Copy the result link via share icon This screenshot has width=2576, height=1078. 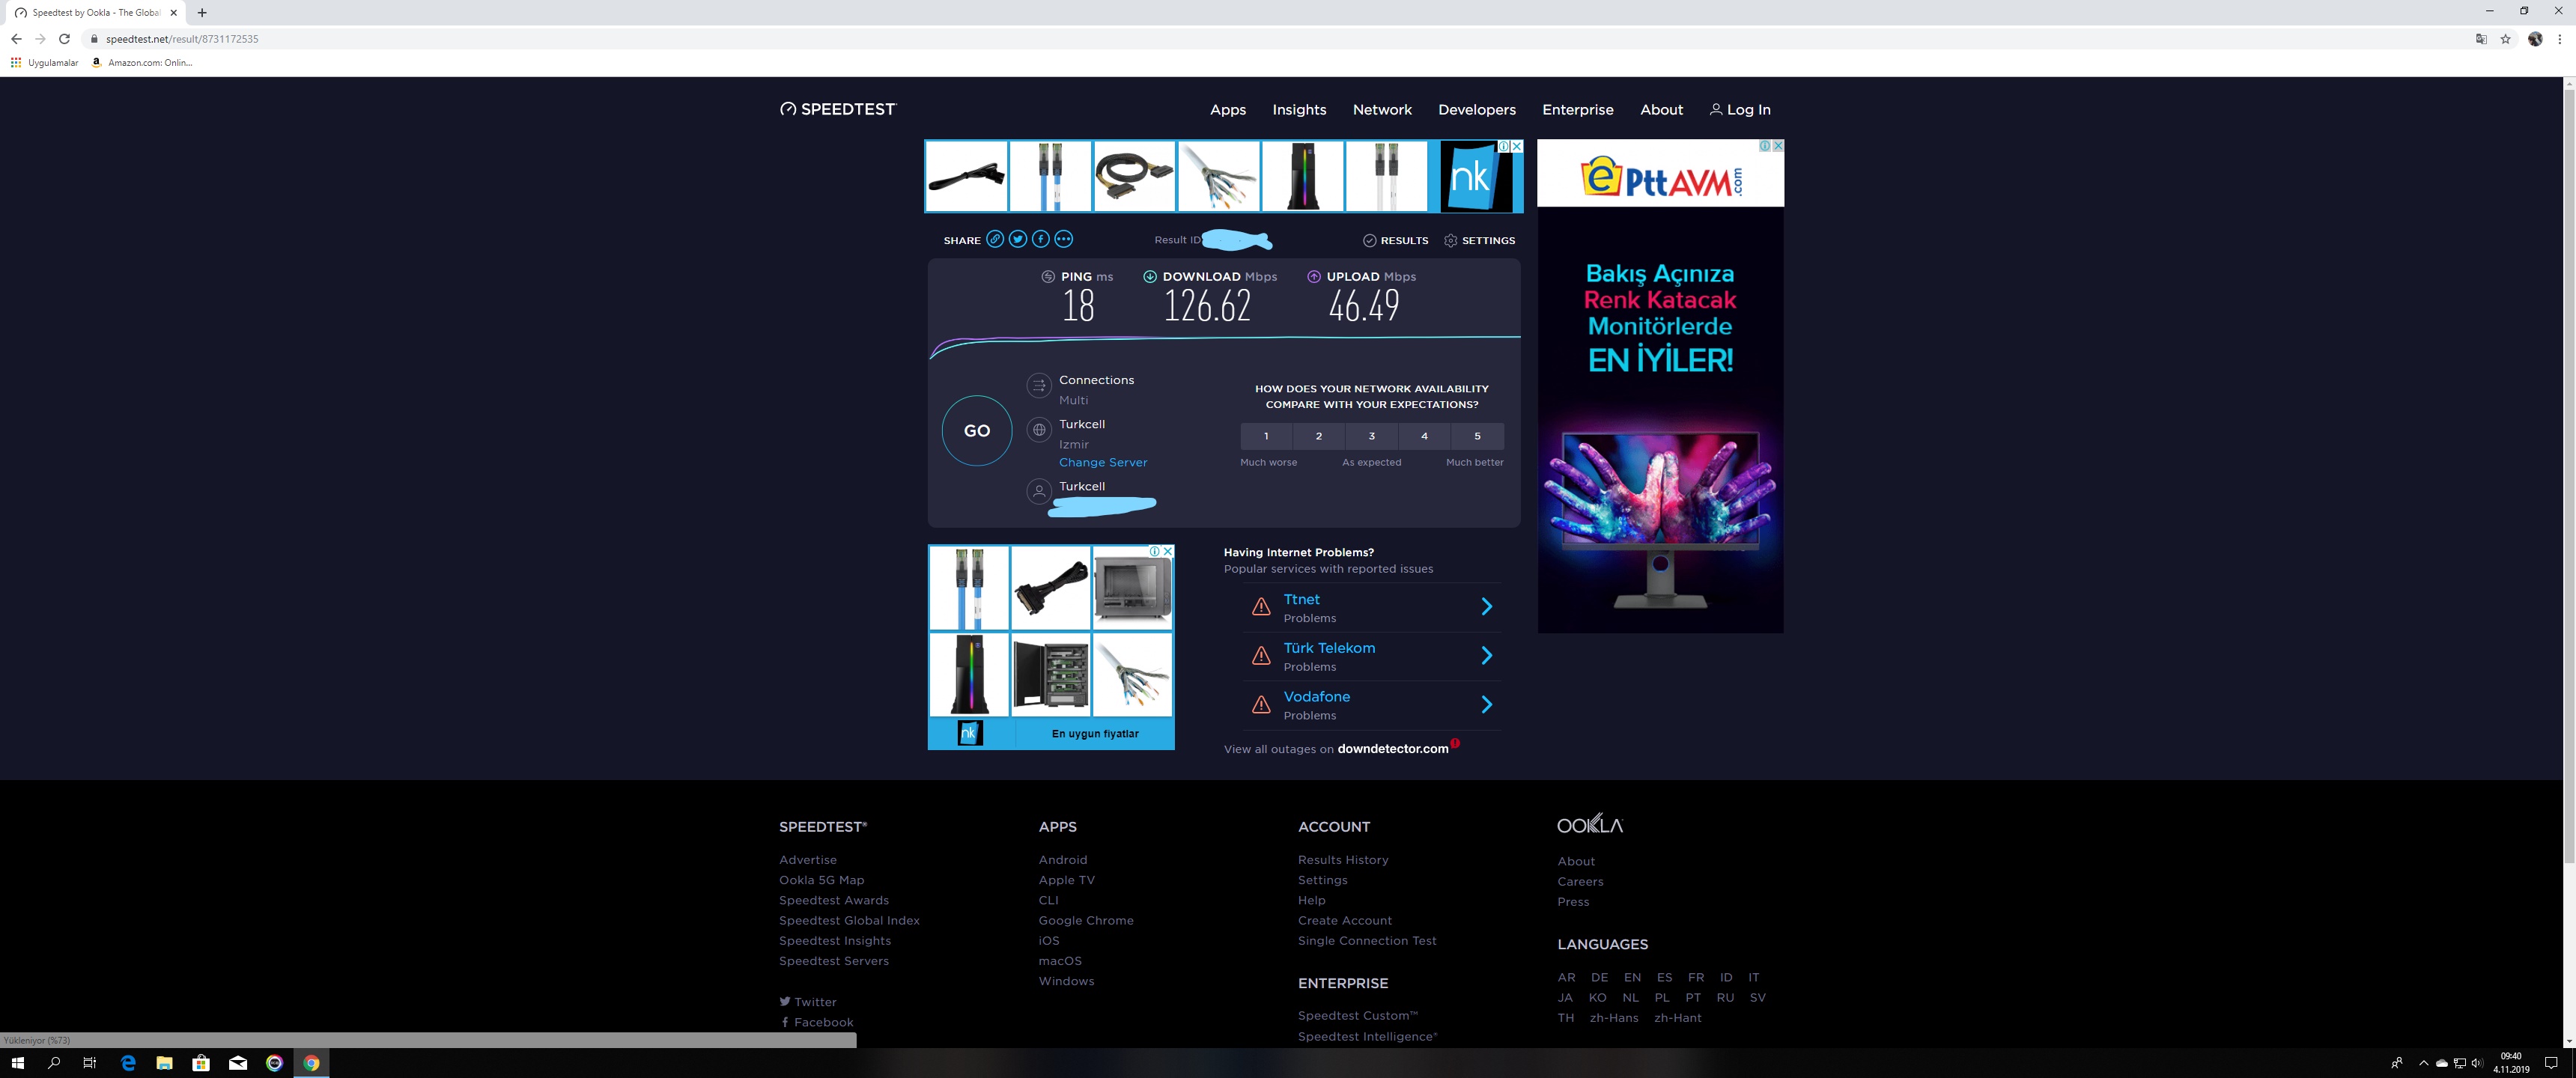(x=995, y=239)
